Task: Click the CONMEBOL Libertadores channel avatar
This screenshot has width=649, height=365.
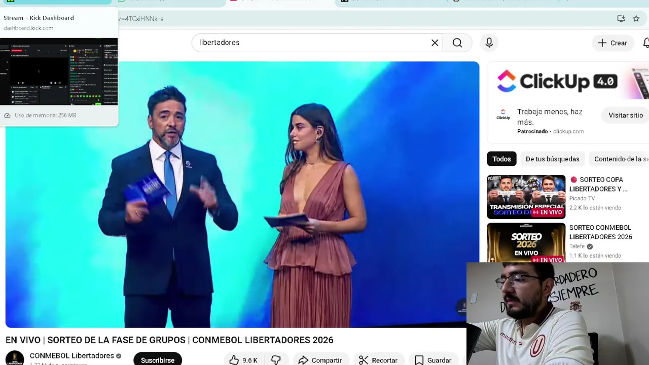Action: 15,358
